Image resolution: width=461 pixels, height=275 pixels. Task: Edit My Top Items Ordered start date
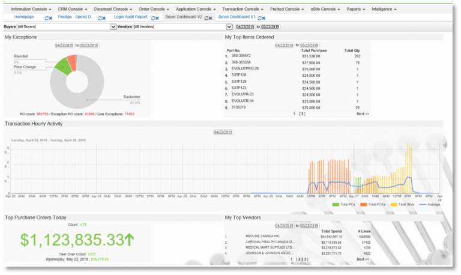pyautogui.click(x=285, y=45)
